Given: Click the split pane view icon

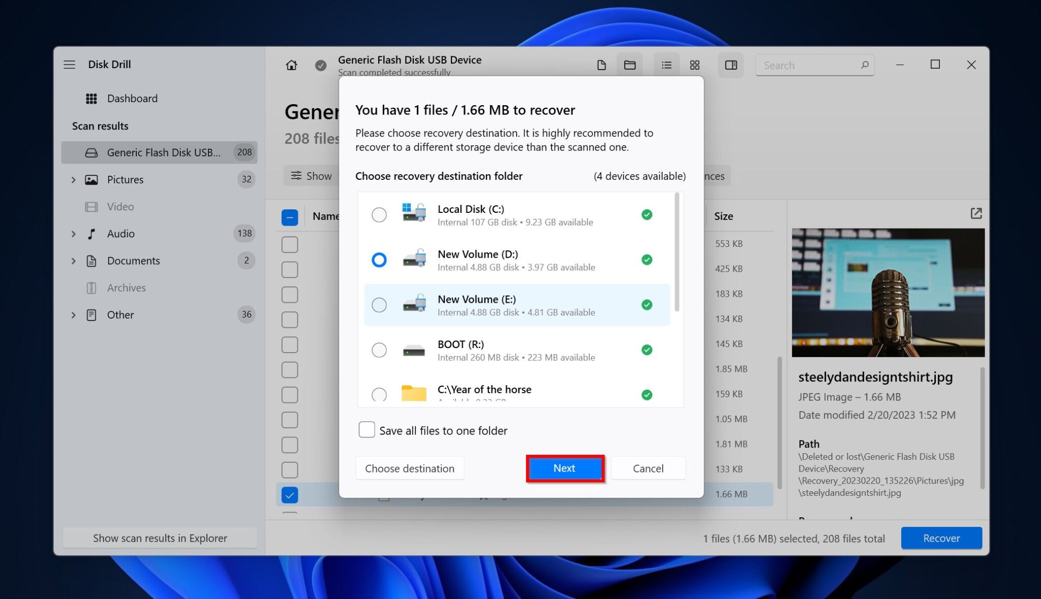Looking at the screenshot, I should [x=730, y=65].
